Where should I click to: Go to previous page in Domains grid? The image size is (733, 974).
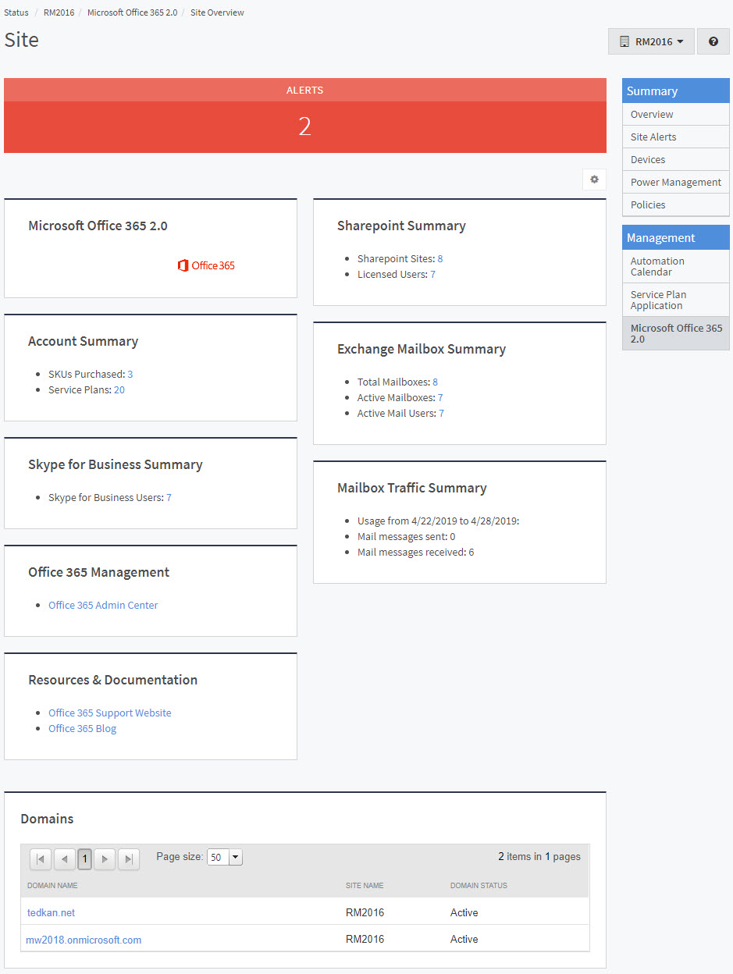[x=64, y=859]
